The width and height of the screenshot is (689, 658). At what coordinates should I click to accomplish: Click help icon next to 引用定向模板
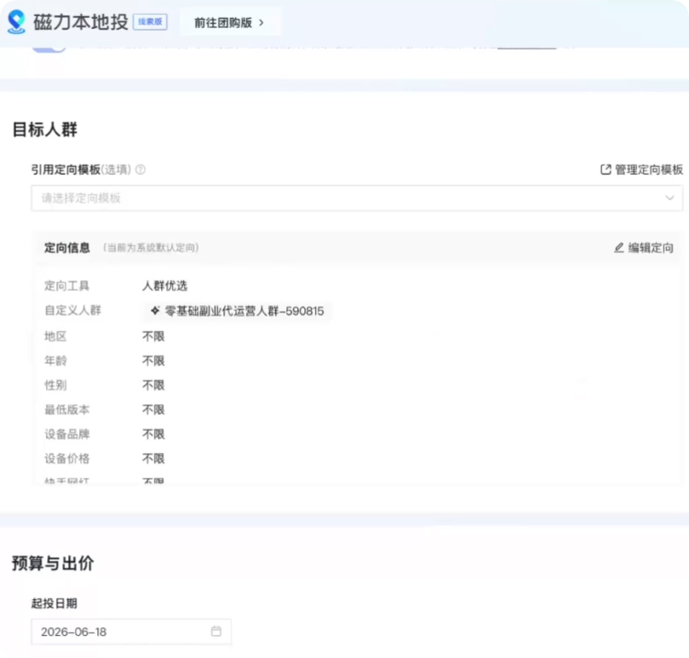click(141, 170)
